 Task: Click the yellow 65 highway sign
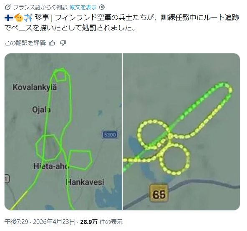159,193
